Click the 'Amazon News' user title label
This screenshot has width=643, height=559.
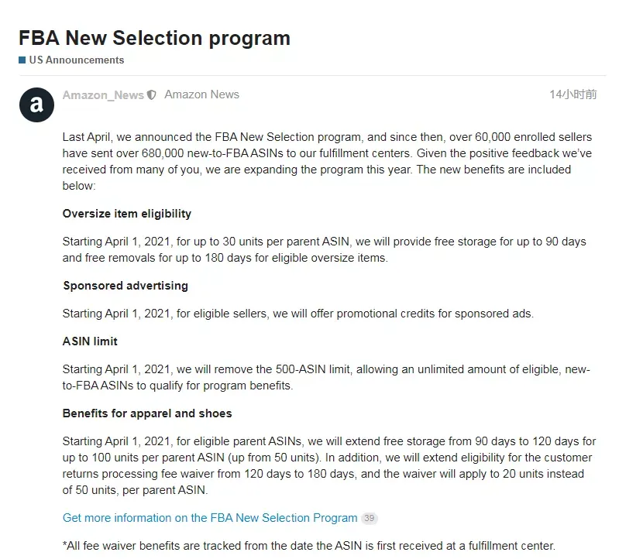(x=201, y=94)
